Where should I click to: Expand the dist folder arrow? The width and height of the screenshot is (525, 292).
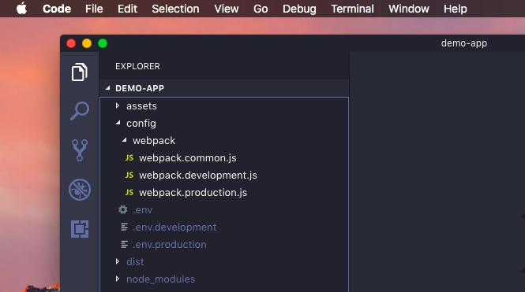coord(118,261)
